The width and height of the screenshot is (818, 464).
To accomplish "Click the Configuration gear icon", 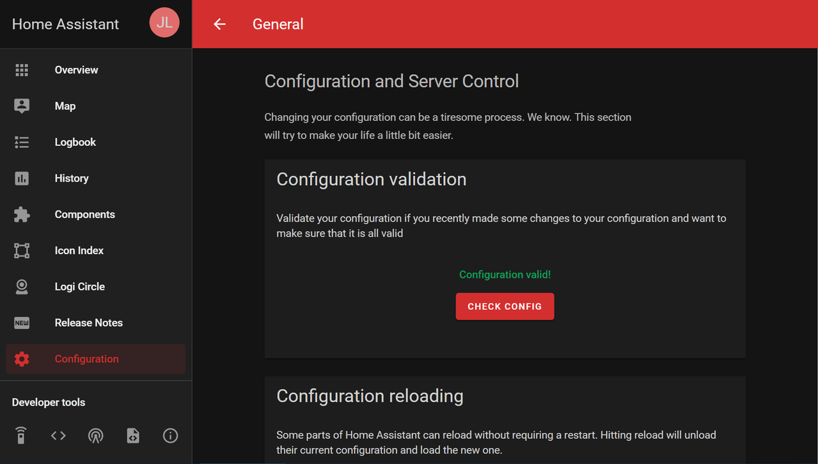I will click(22, 359).
